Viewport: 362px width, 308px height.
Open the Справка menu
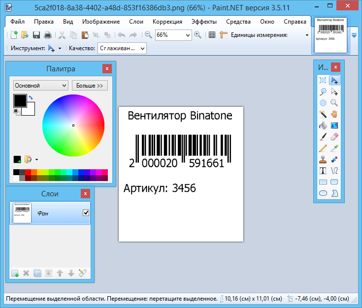tap(295, 22)
